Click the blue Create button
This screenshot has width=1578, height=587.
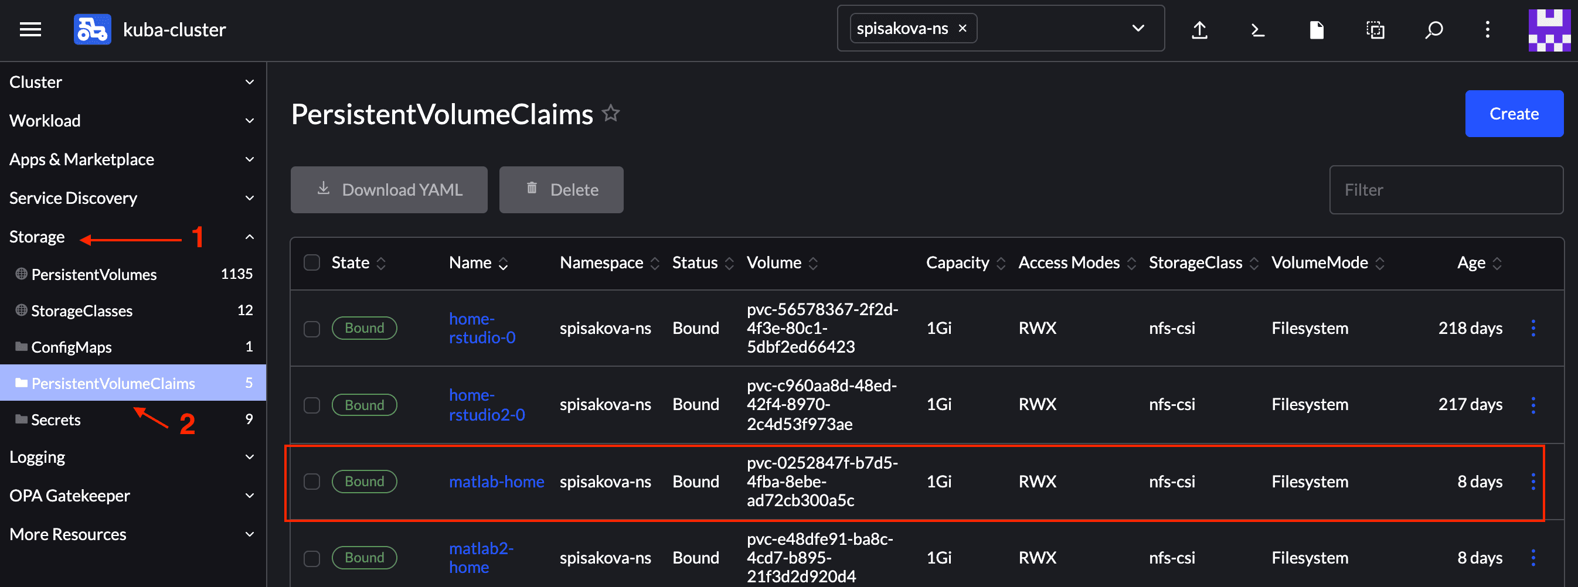pyautogui.click(x=1513, y=114)
